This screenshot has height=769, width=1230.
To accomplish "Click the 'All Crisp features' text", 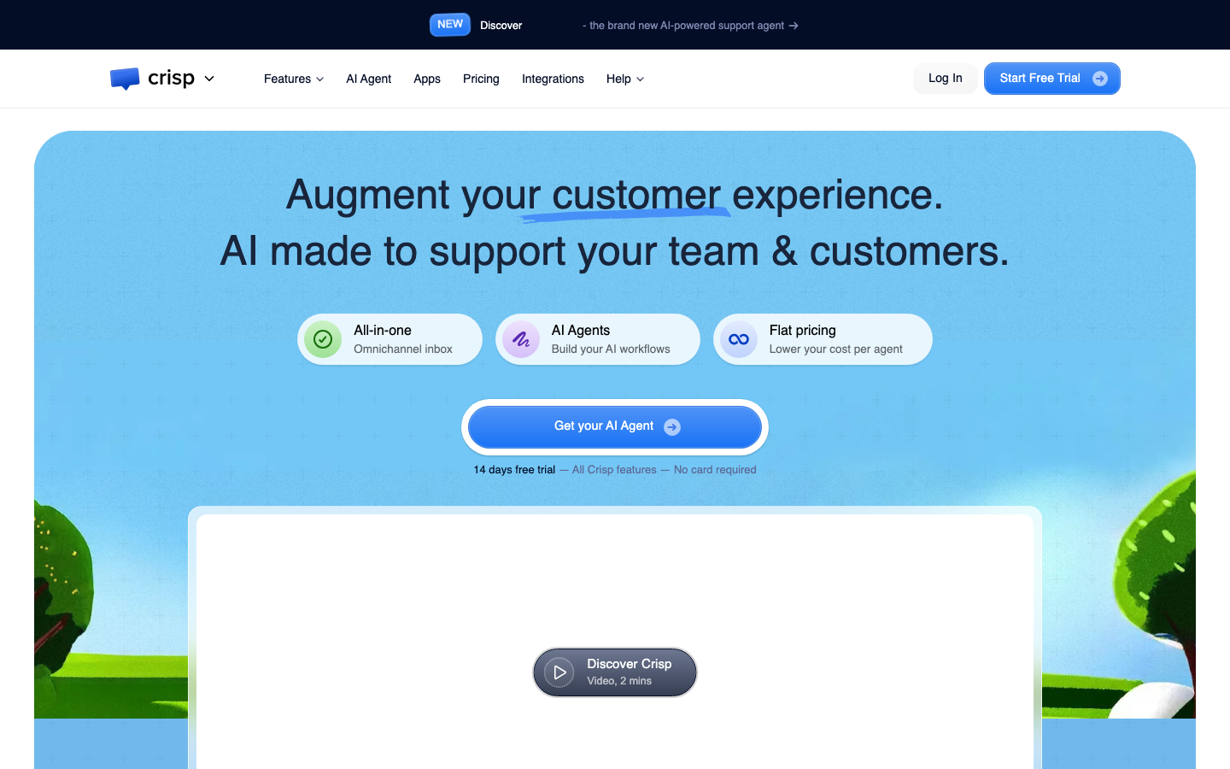I will pos(614,470).
